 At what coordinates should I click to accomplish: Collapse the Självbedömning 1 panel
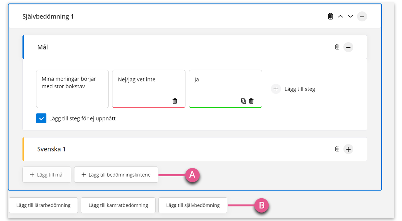[x=362, y=16]
